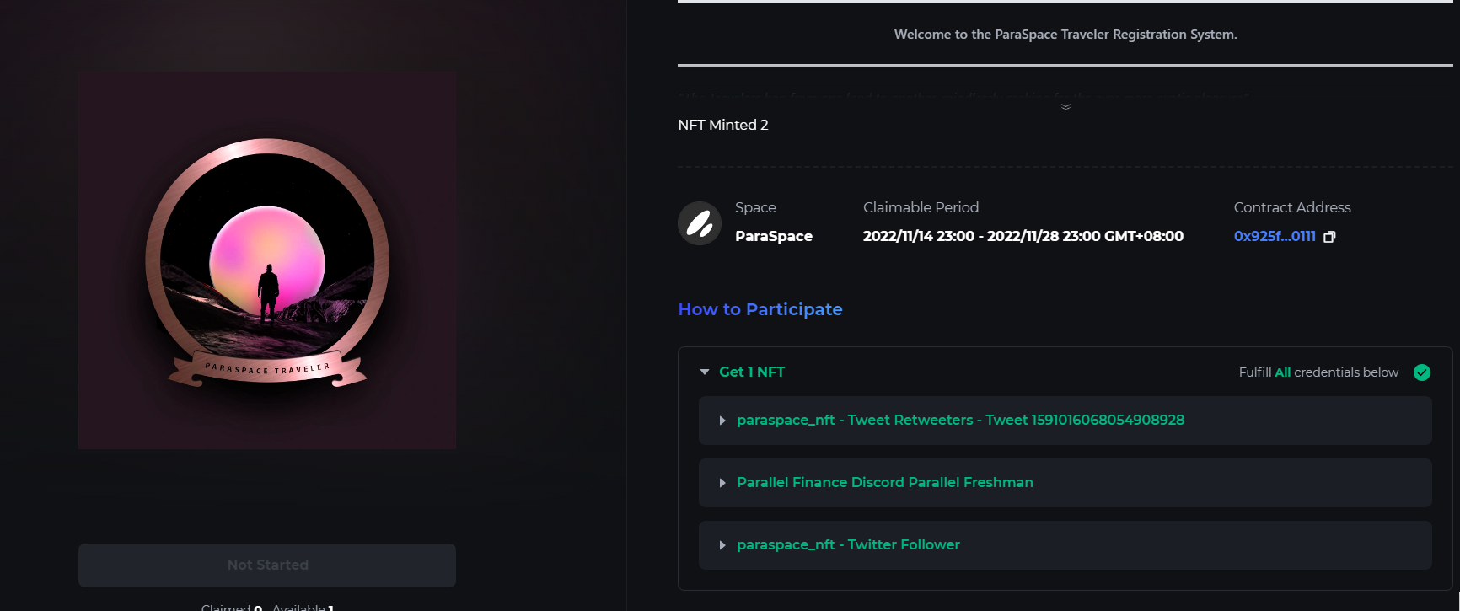Expand description using the double chevron

coord(1065,107)
